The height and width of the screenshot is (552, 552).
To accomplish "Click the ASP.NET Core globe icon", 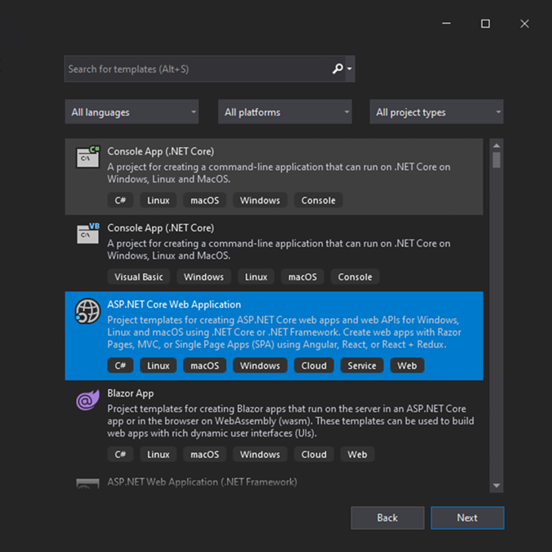I will (88, 311).
